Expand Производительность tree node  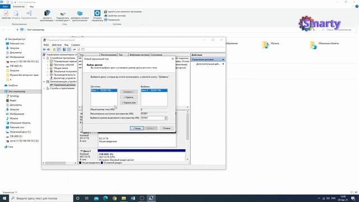(48, 75)
